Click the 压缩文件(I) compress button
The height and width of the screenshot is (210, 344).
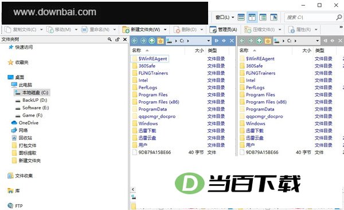(x=260, y=29)
